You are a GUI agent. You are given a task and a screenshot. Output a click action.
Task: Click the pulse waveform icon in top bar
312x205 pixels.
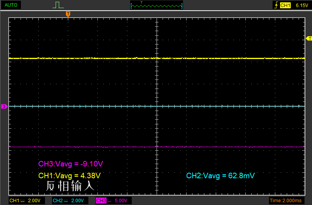coord(58,5)
